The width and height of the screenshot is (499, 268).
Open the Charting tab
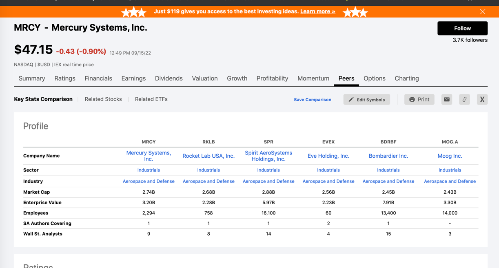406,78
